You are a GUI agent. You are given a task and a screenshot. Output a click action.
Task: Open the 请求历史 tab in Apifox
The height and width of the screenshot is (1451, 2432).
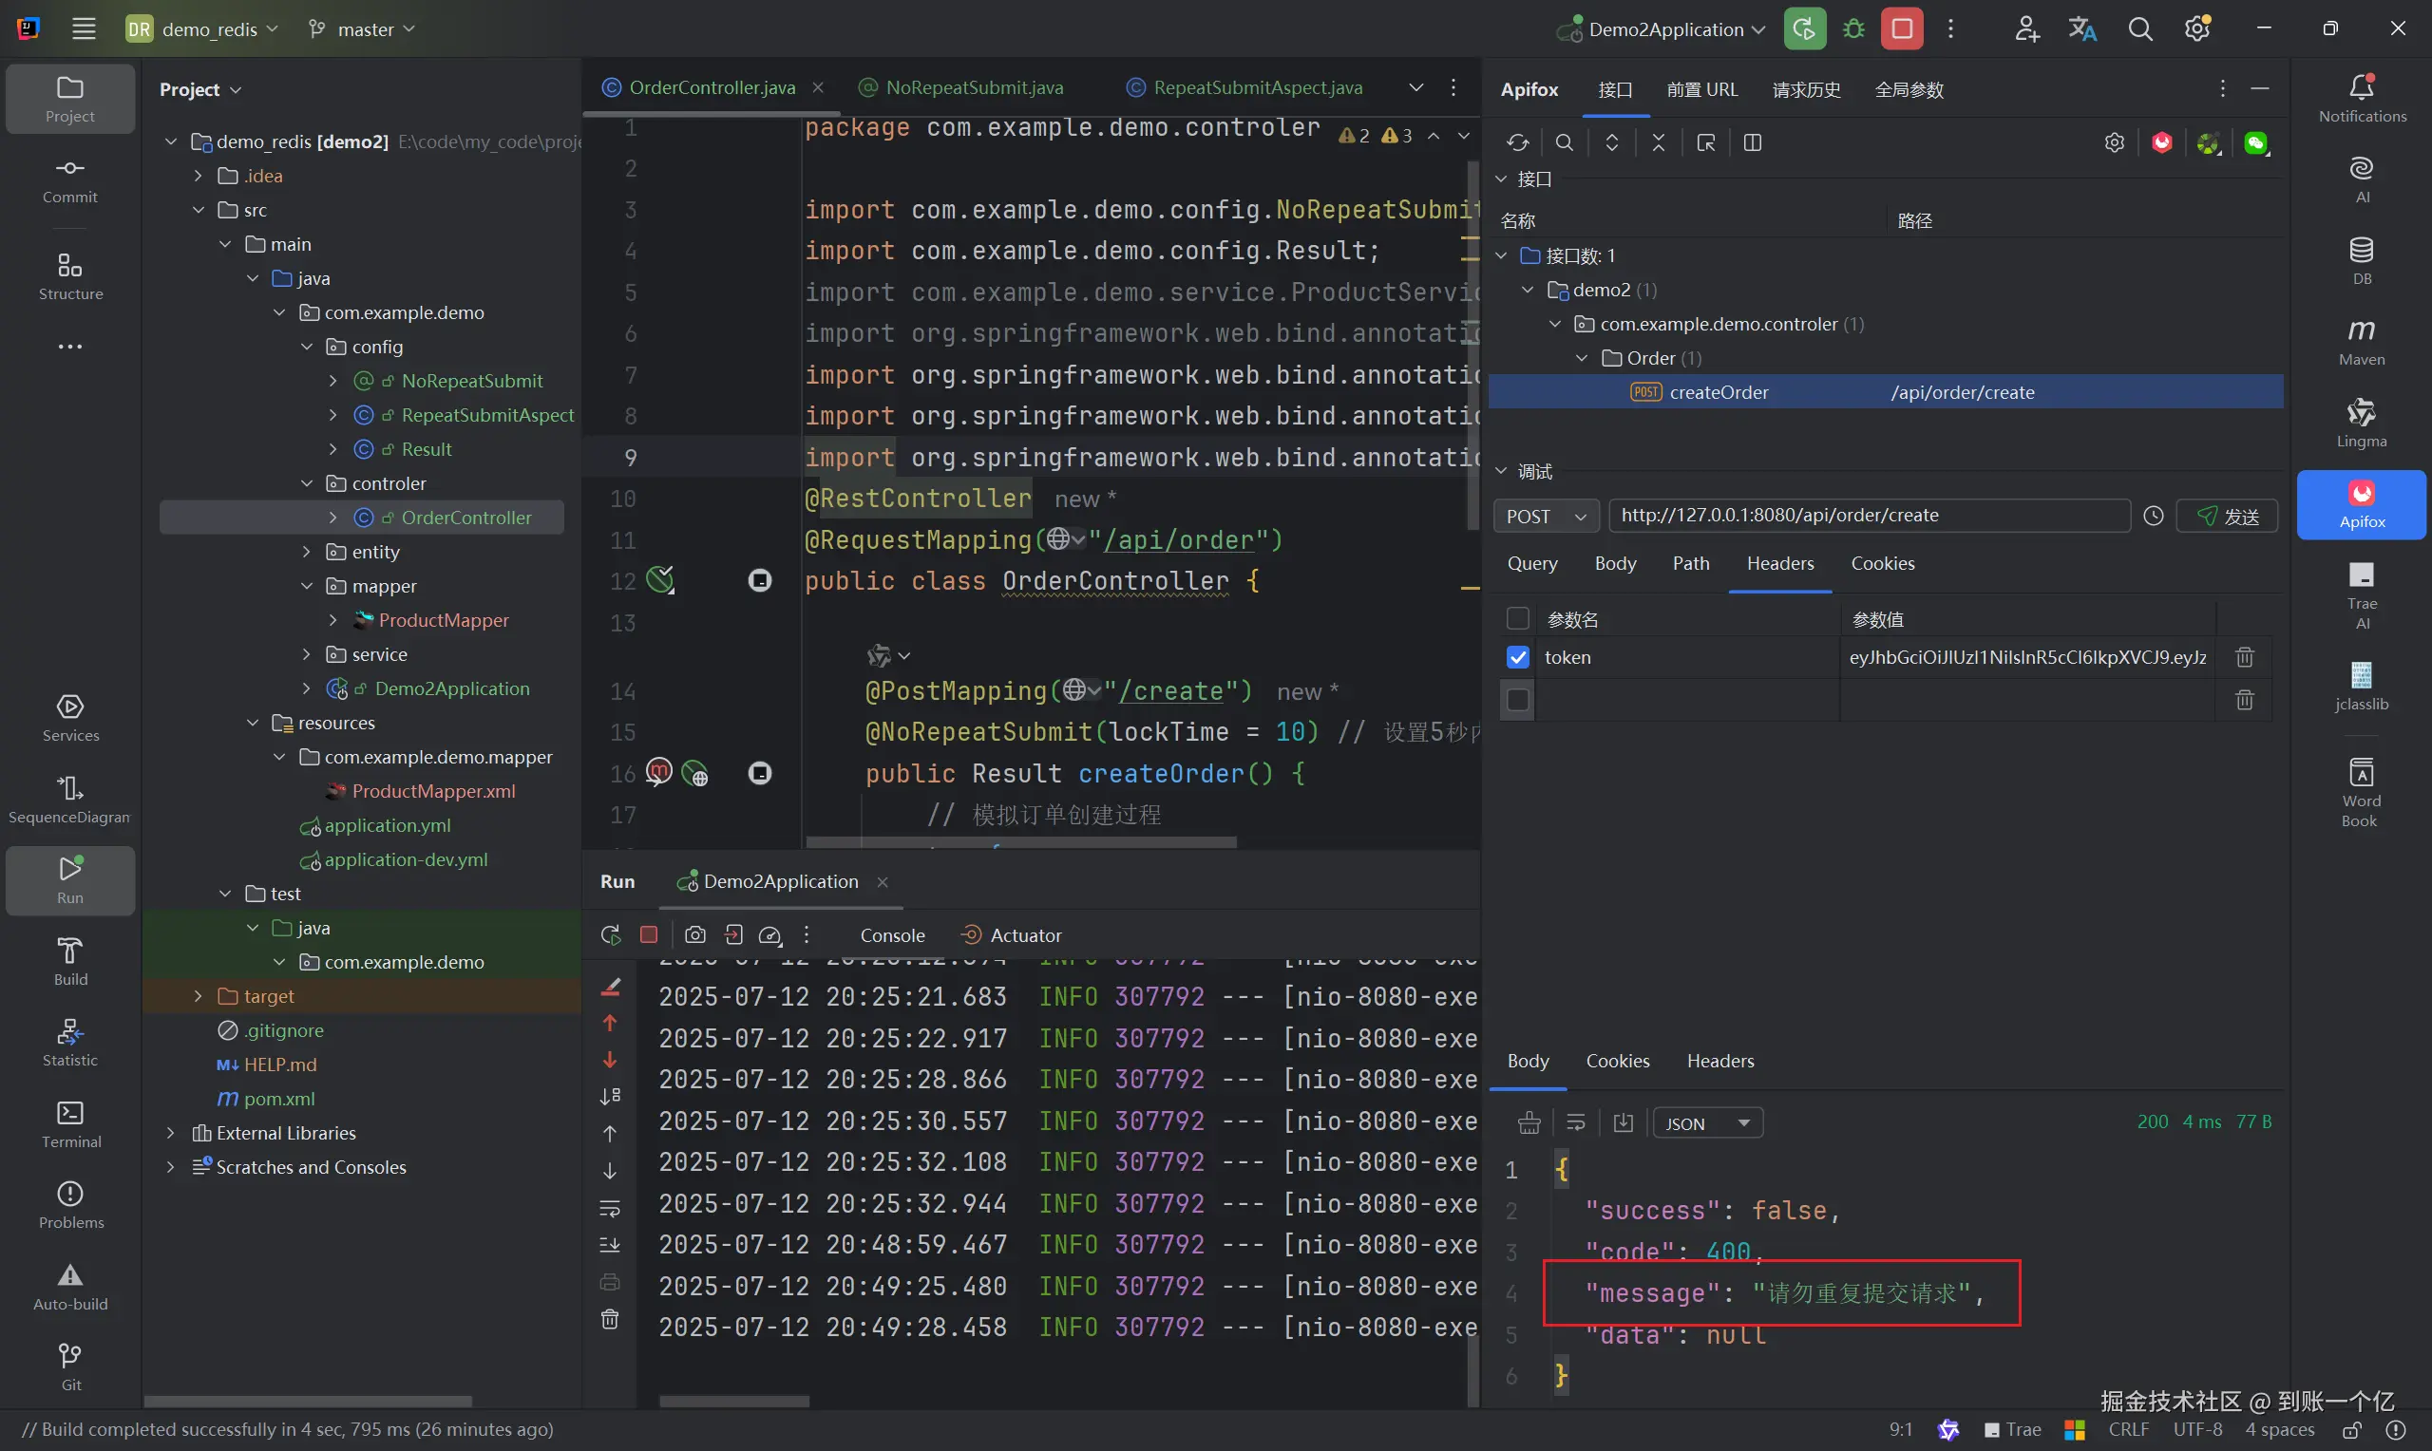pos(1805,90)
